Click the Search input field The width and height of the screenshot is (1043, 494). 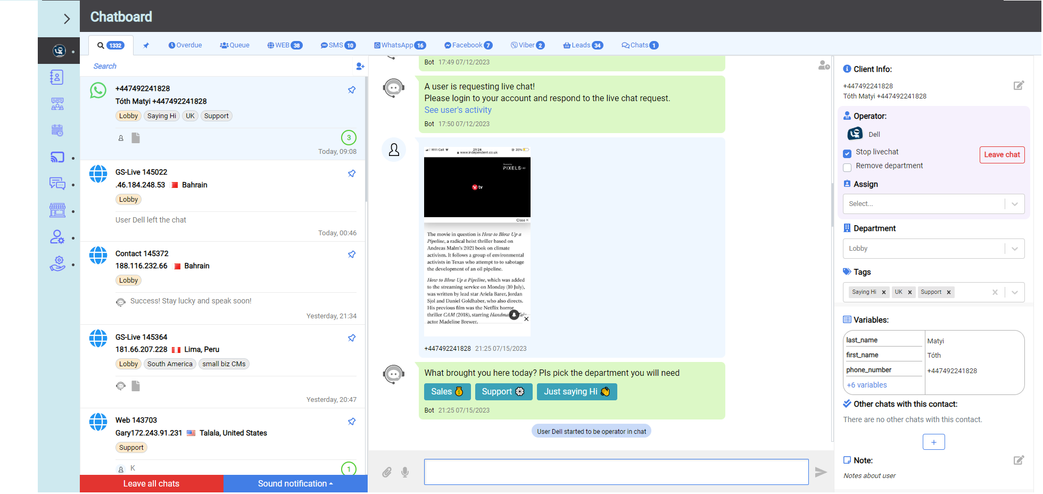[218, 66]
